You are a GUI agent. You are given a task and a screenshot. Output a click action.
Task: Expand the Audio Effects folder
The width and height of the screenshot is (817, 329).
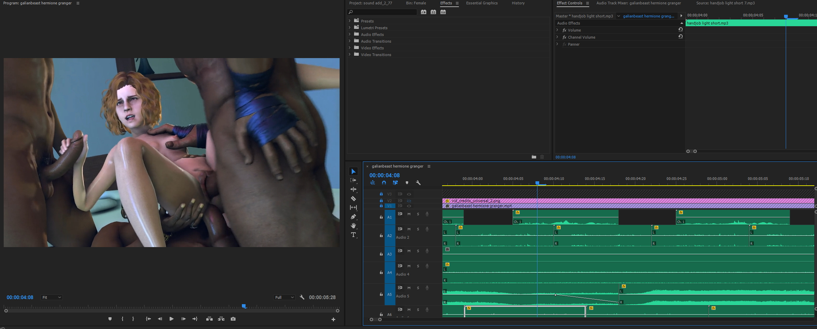click(x=350, y=34)
